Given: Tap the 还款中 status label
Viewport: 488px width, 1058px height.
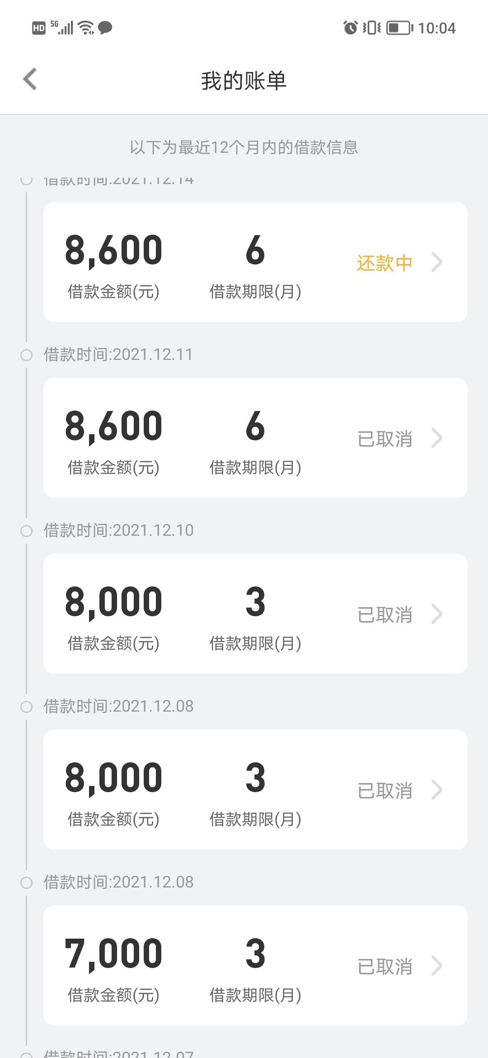Looking at the screenshot, I should pyautogui.click(x=385, y=263).
